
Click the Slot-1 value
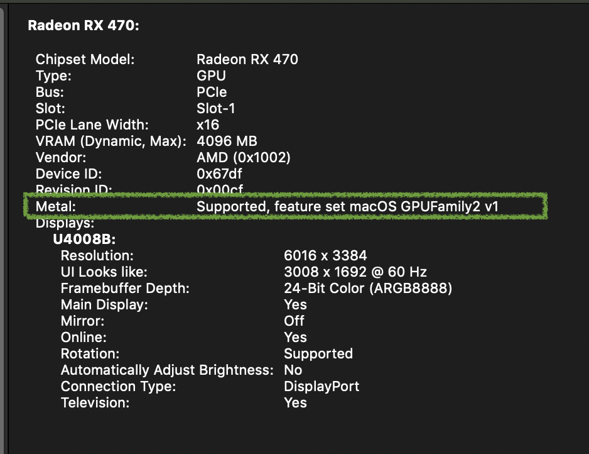click(216, 109)
